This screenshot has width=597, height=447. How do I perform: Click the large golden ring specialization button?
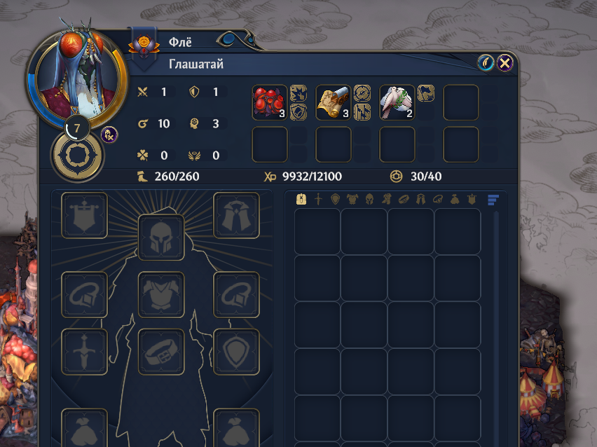78,156
